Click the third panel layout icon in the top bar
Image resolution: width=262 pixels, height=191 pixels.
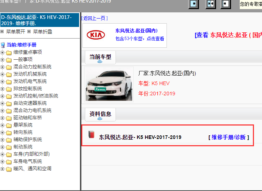[226, 4]
